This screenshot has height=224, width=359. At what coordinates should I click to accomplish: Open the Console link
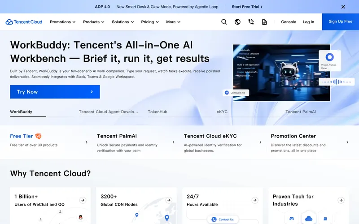289,22
